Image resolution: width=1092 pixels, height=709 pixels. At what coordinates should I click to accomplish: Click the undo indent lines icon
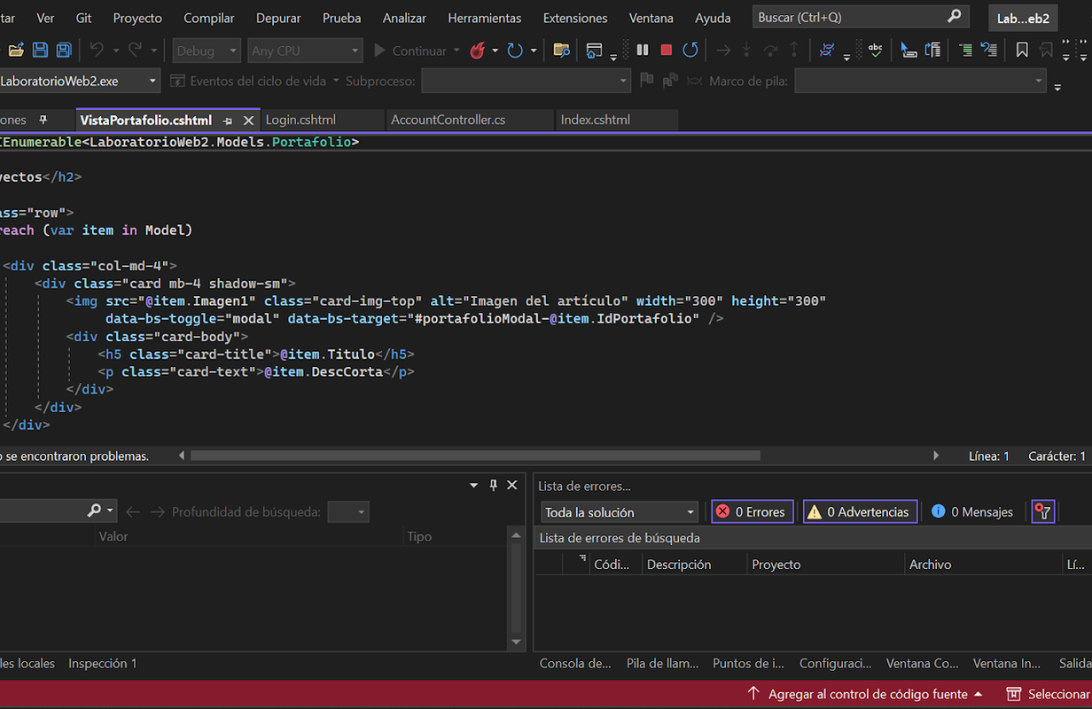[x=988, y=51]
